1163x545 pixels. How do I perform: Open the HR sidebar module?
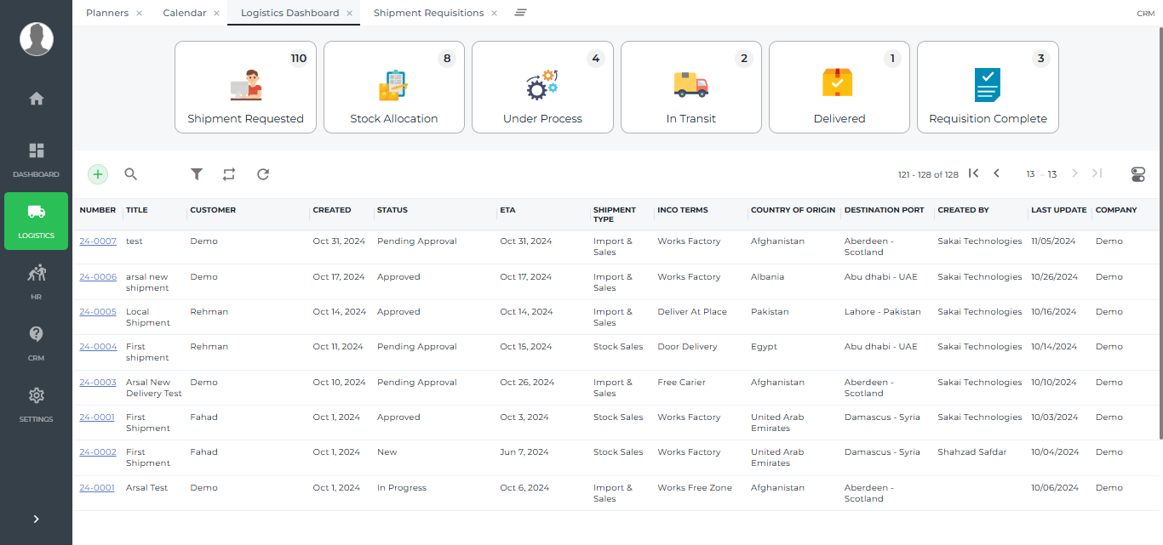pyautogui.click(x=36, y=282)
